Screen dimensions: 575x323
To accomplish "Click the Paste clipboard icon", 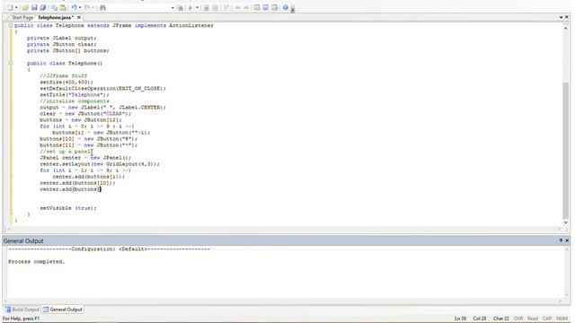I will coord(63,8).
